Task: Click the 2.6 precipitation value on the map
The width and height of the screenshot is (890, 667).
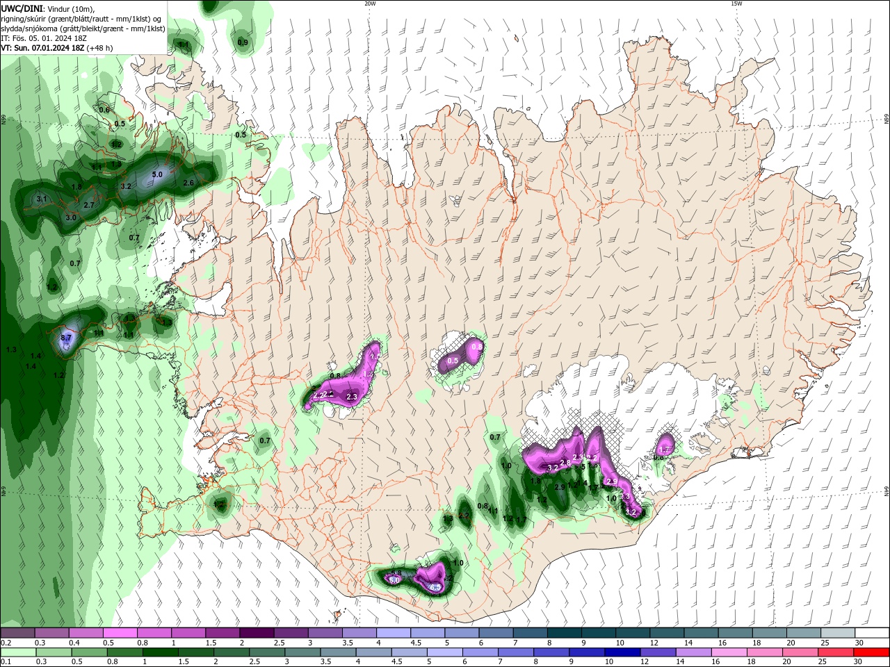Action: tap(188, 183)
